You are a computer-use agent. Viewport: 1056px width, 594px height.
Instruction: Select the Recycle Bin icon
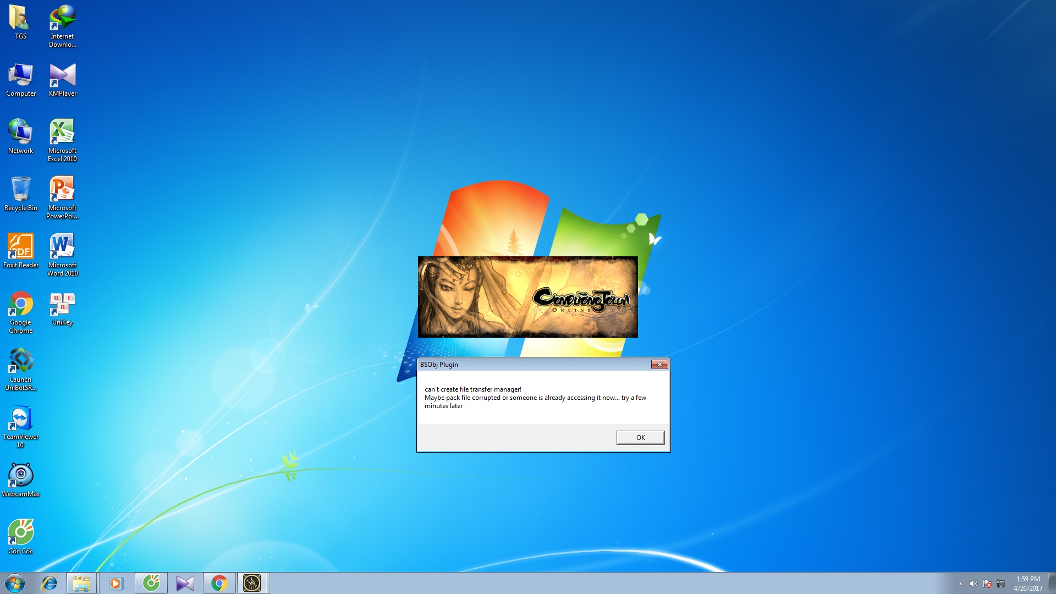click(x=21, y=194)
